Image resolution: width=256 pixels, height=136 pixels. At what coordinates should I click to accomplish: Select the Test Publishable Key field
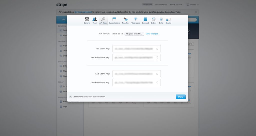136,57
